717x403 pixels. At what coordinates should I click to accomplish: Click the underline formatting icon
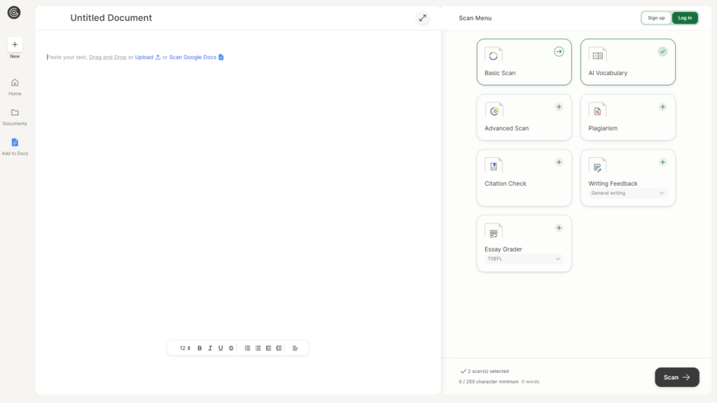click(x=221, y=348)
